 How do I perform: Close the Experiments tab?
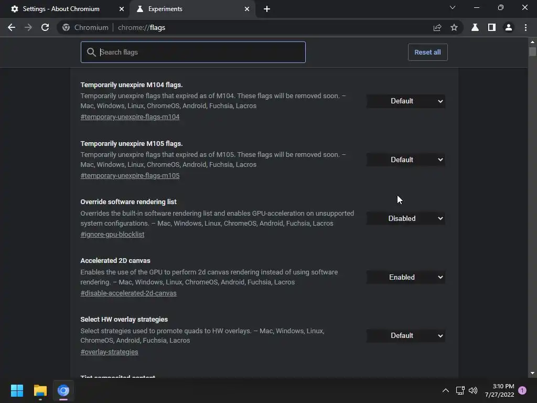[x=247, y=9]
